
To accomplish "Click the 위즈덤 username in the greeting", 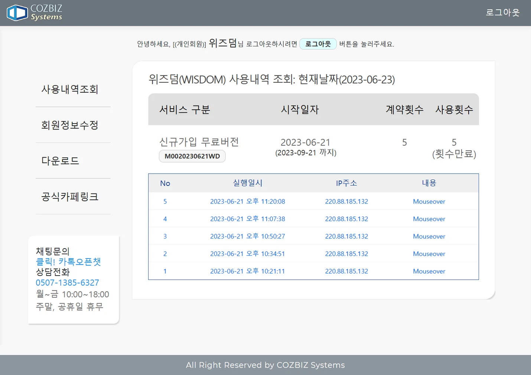I will pyautogui.click(x=222, y=43).
